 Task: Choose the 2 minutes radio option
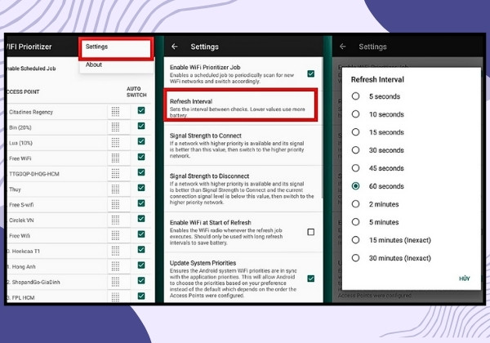tap(355, 204)
